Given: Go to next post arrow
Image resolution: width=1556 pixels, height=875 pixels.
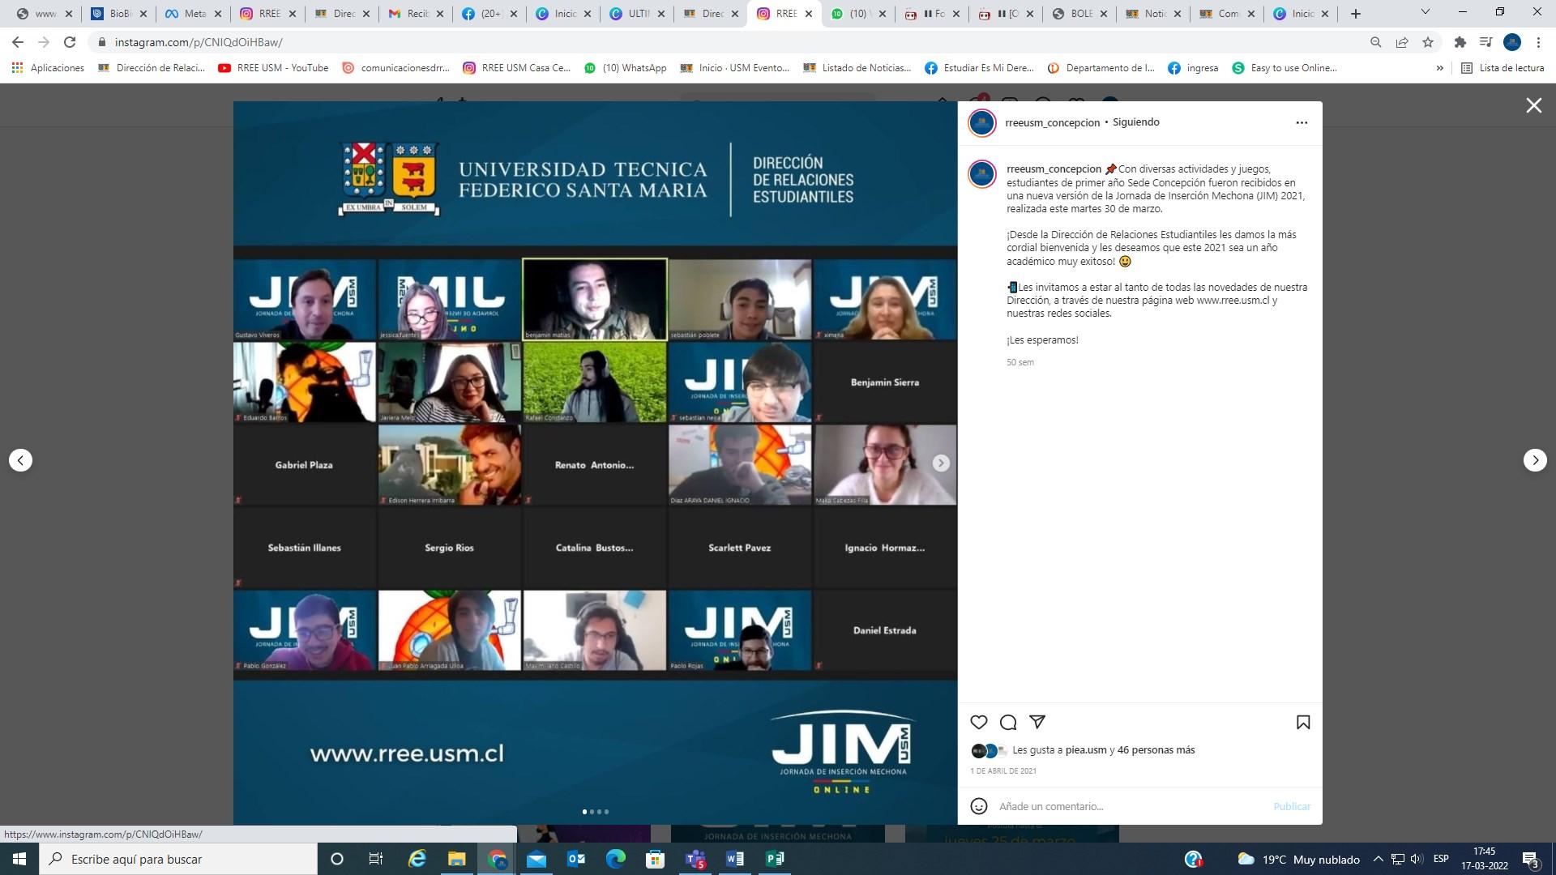Looking at the screenshot, I should pos(1535,460).
